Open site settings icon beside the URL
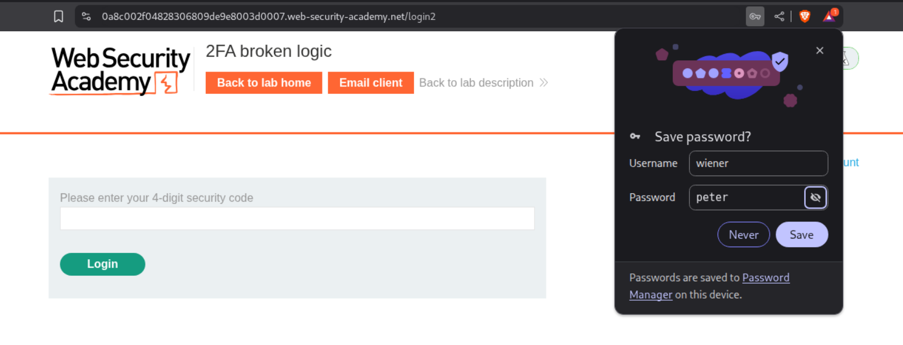Image resolution: width=903 pixels, height=345 pixels. [x=86, y=16]
